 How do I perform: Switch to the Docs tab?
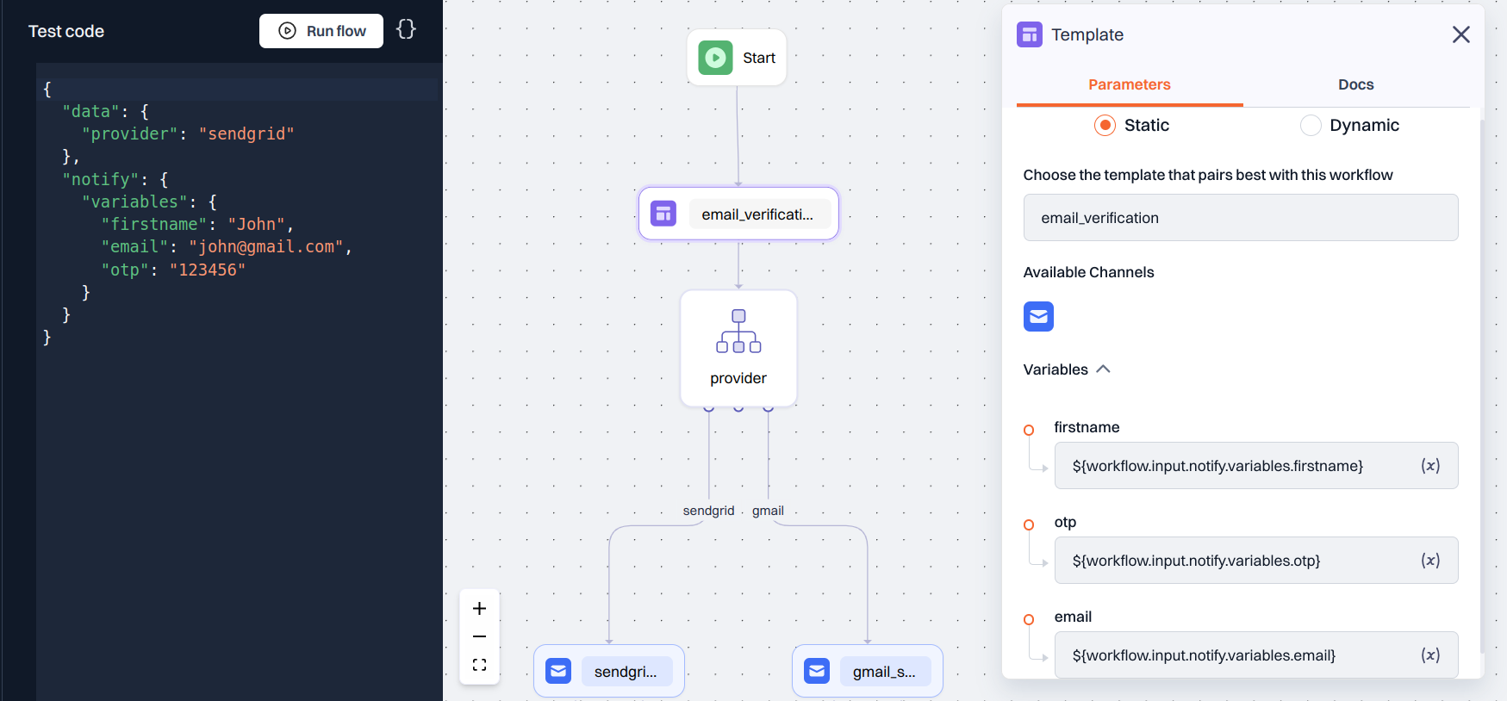click(x=1356, y=84)
